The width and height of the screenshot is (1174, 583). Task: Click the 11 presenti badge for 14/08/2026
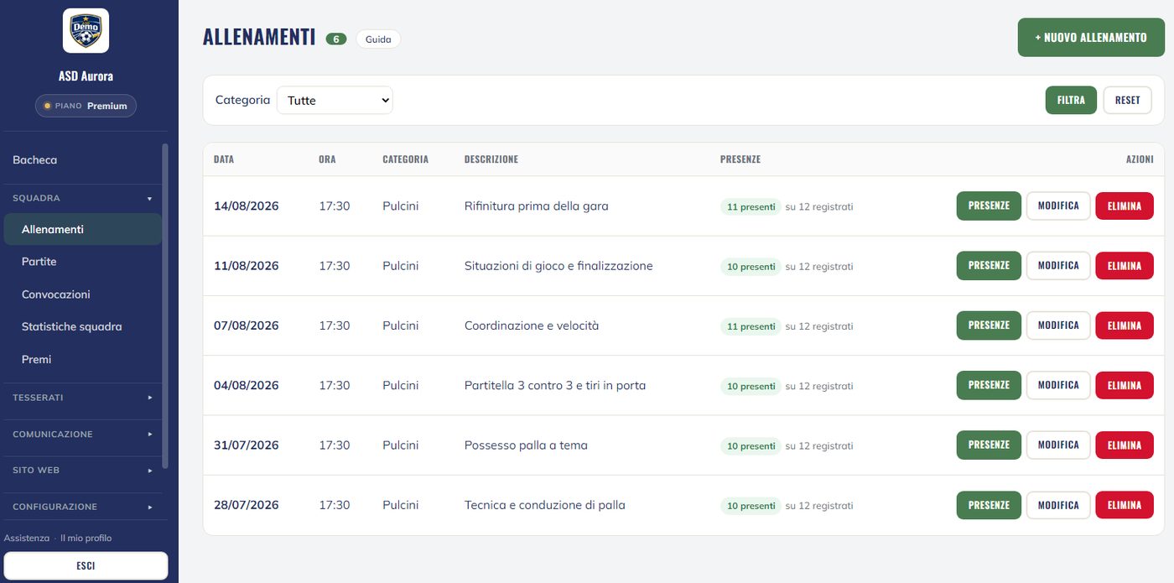[751, 206]
